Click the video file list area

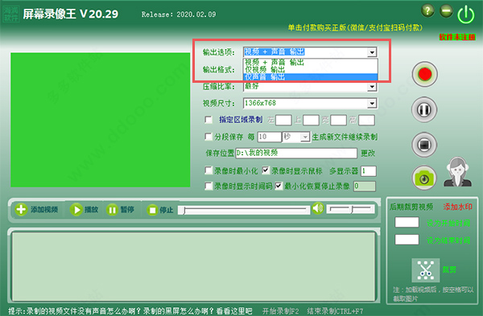tap(193, 266)
